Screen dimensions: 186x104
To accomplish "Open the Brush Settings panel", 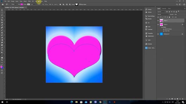I will [150, 16].
